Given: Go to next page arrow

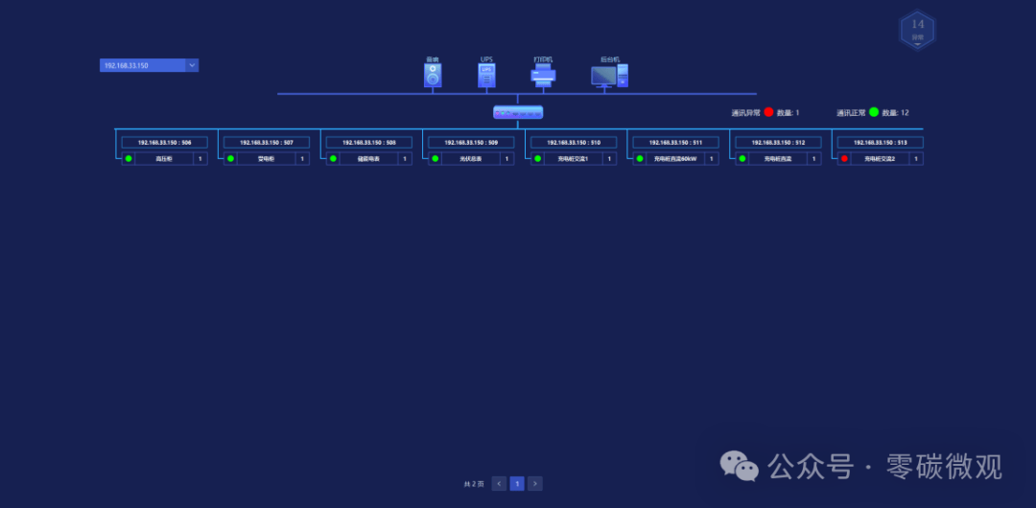Looking at the screenshot, I should (535, 483).
